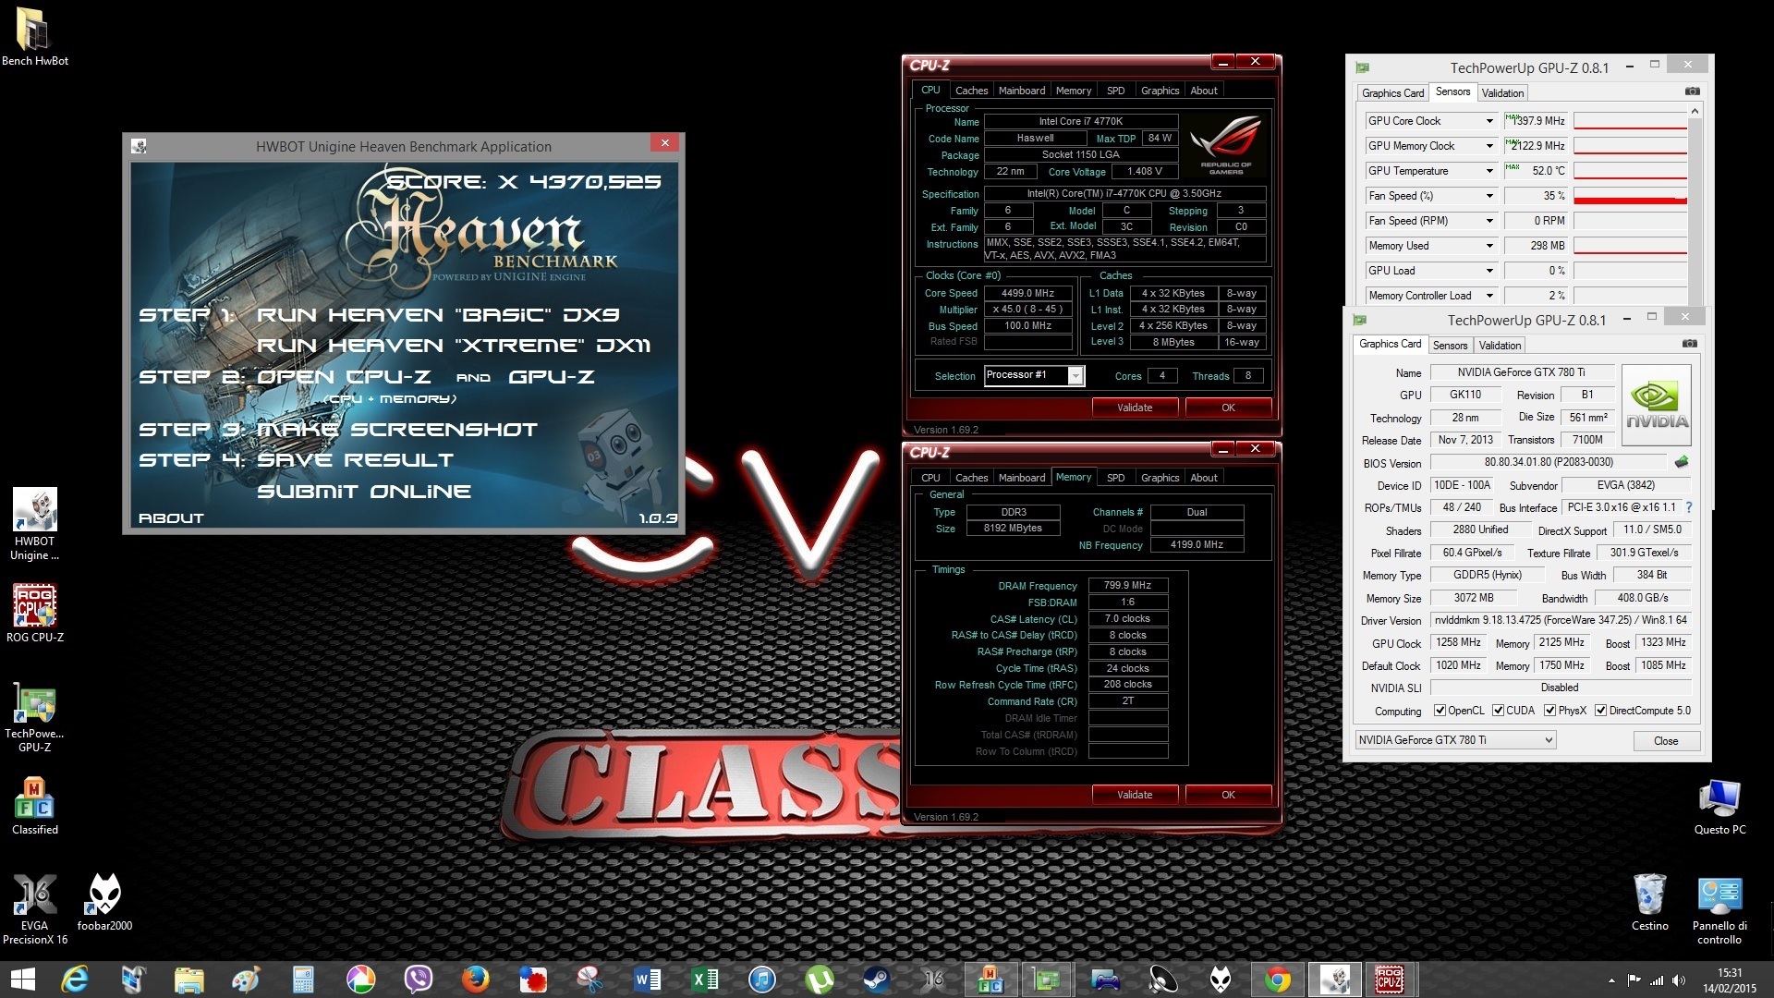Click the taskbar clock showing 15:31
Viewport: 1774px width, 998px height.
pos(1731,980)
